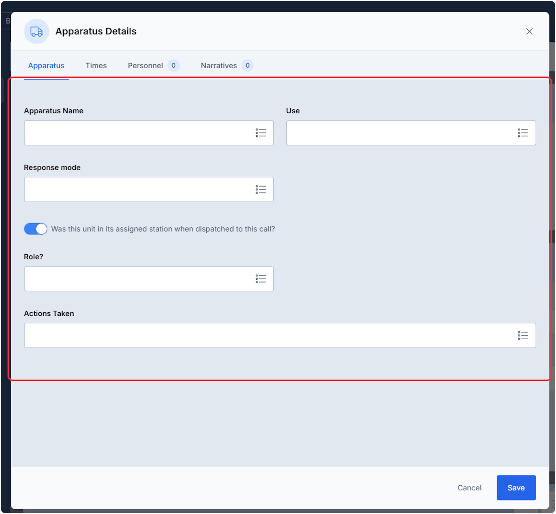Click the assigned station question label
The image size is (556, 514).
pos(163,229)
